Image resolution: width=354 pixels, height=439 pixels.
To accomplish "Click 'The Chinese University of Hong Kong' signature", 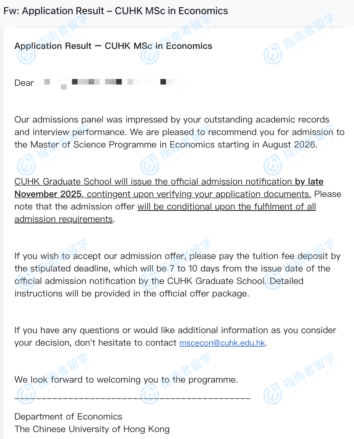I will pos(92,429).
